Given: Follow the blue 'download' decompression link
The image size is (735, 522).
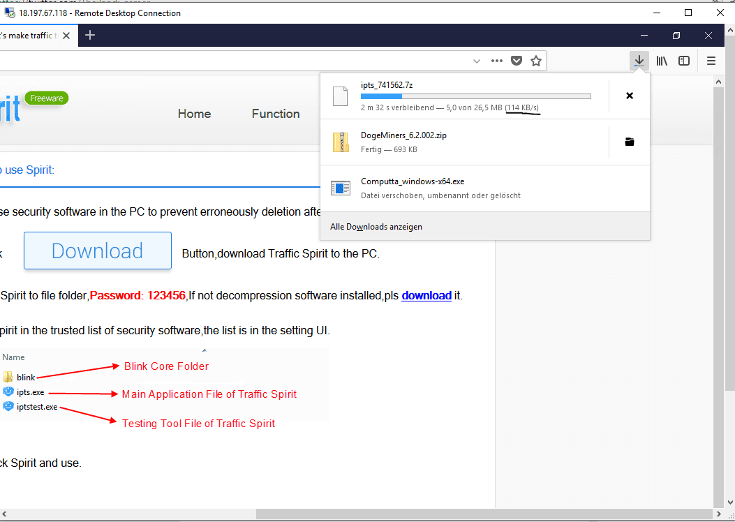Looking at the screenshot, I should pos(426,296).
